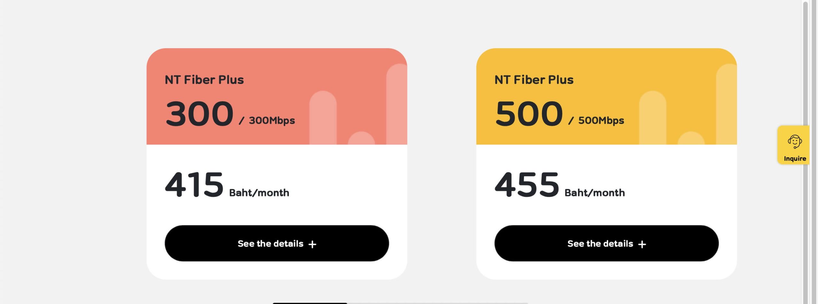Expand See the details for 500Mbps plan
Screen dimensions: 818x304
click(606, 243)
